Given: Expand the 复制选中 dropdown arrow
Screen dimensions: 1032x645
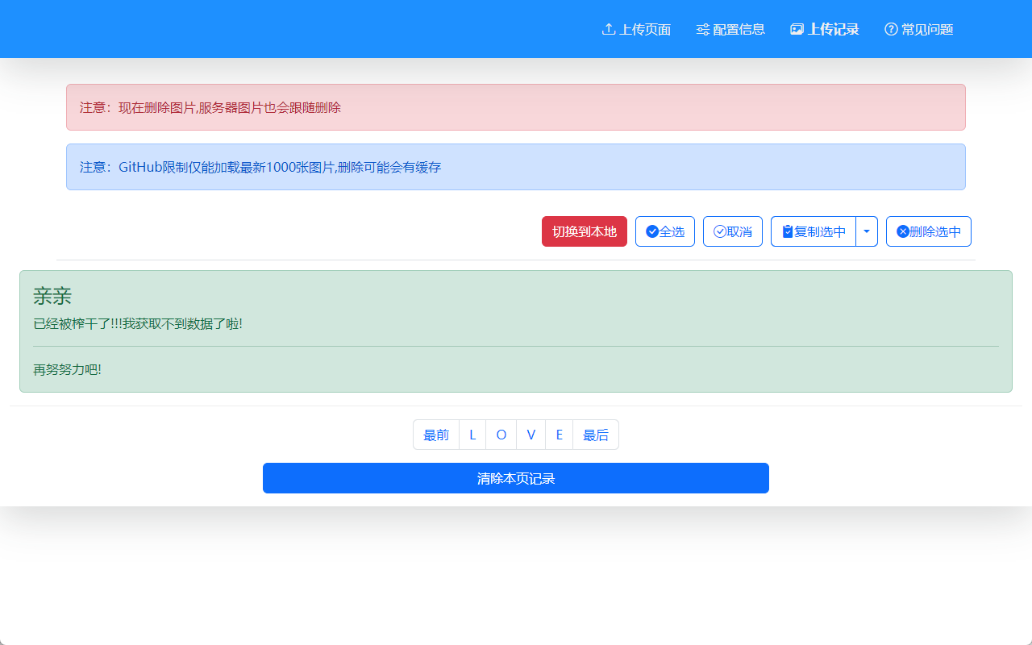Looking at the screenshot, I should pos(867,231).
